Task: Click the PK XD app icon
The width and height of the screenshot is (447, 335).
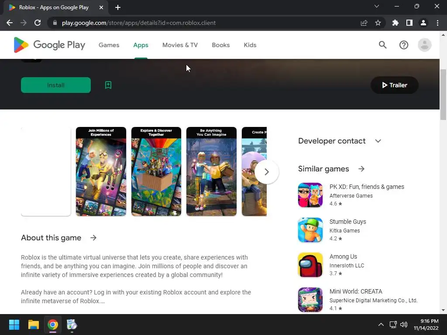Action: pos(310,195)
